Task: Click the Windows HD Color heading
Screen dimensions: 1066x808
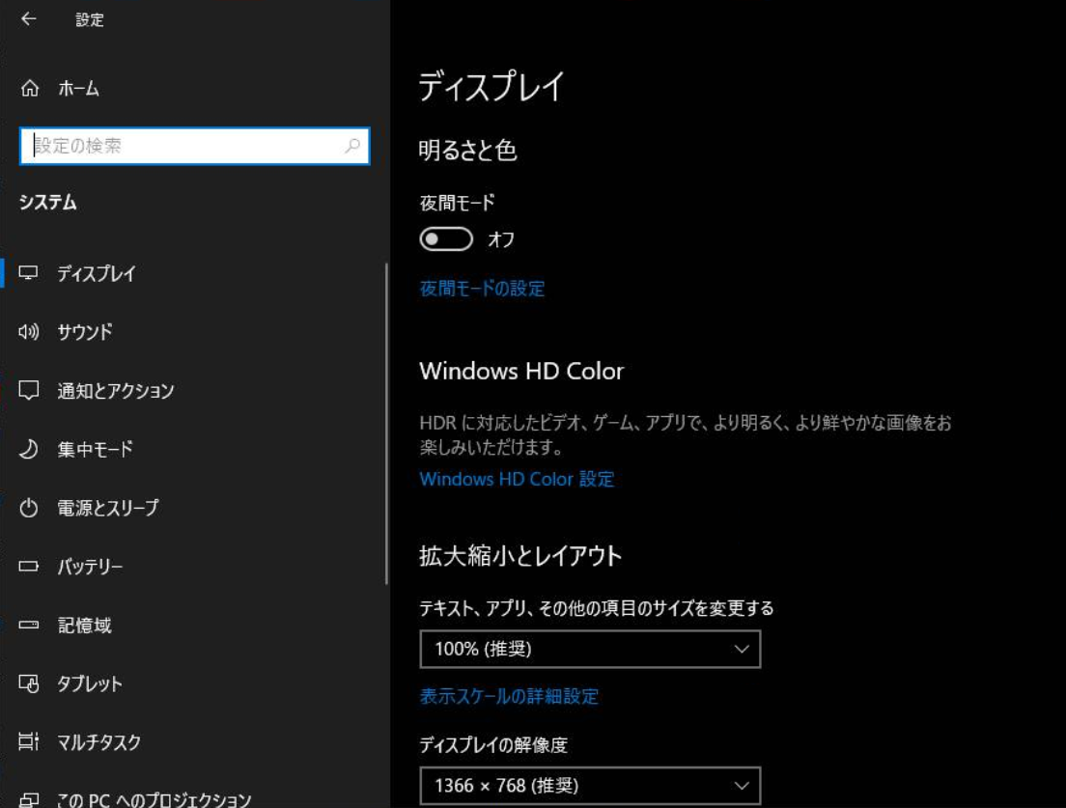Action: (x=521, y=371)
